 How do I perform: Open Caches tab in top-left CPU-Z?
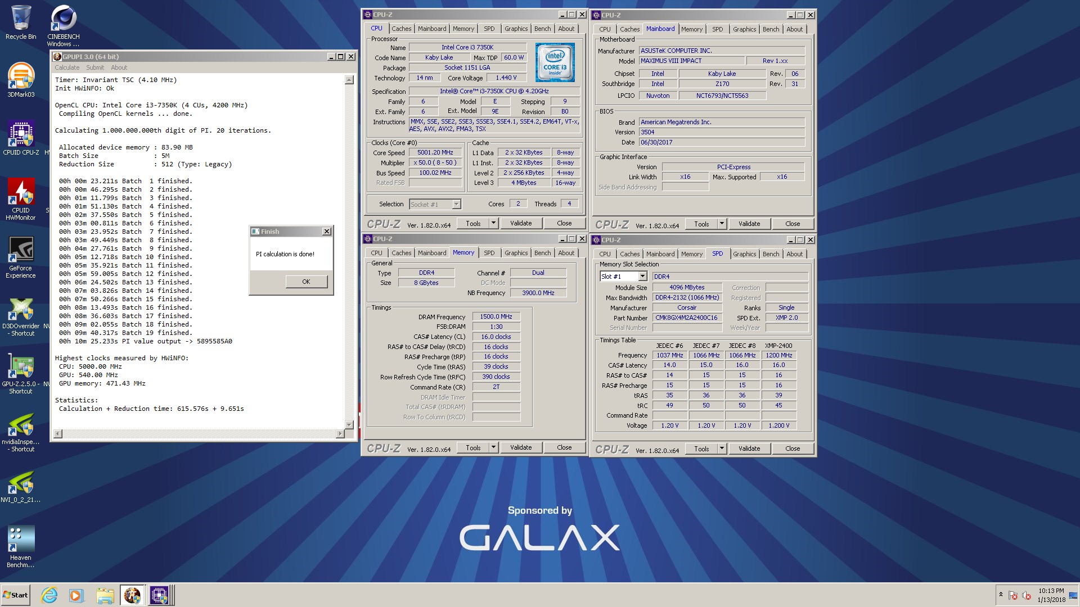(402, 29)
